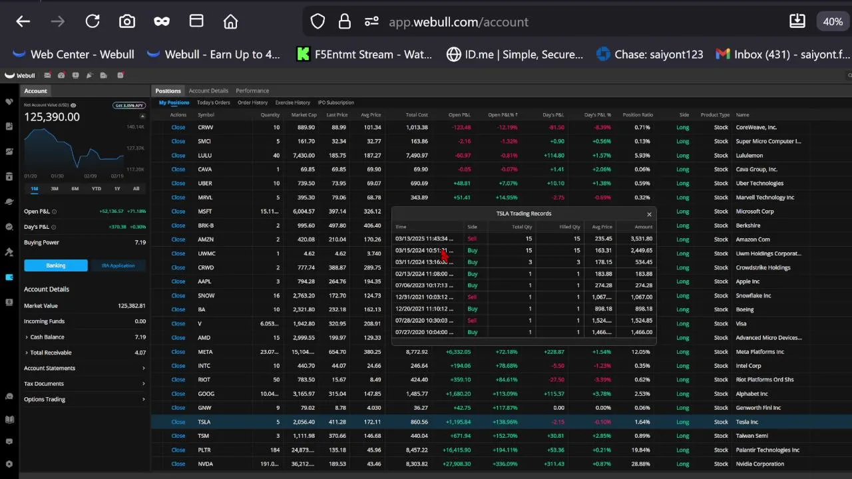Open the Exercise History sub-tab
Screen dimensions: 852x479
tap(293, 102)
